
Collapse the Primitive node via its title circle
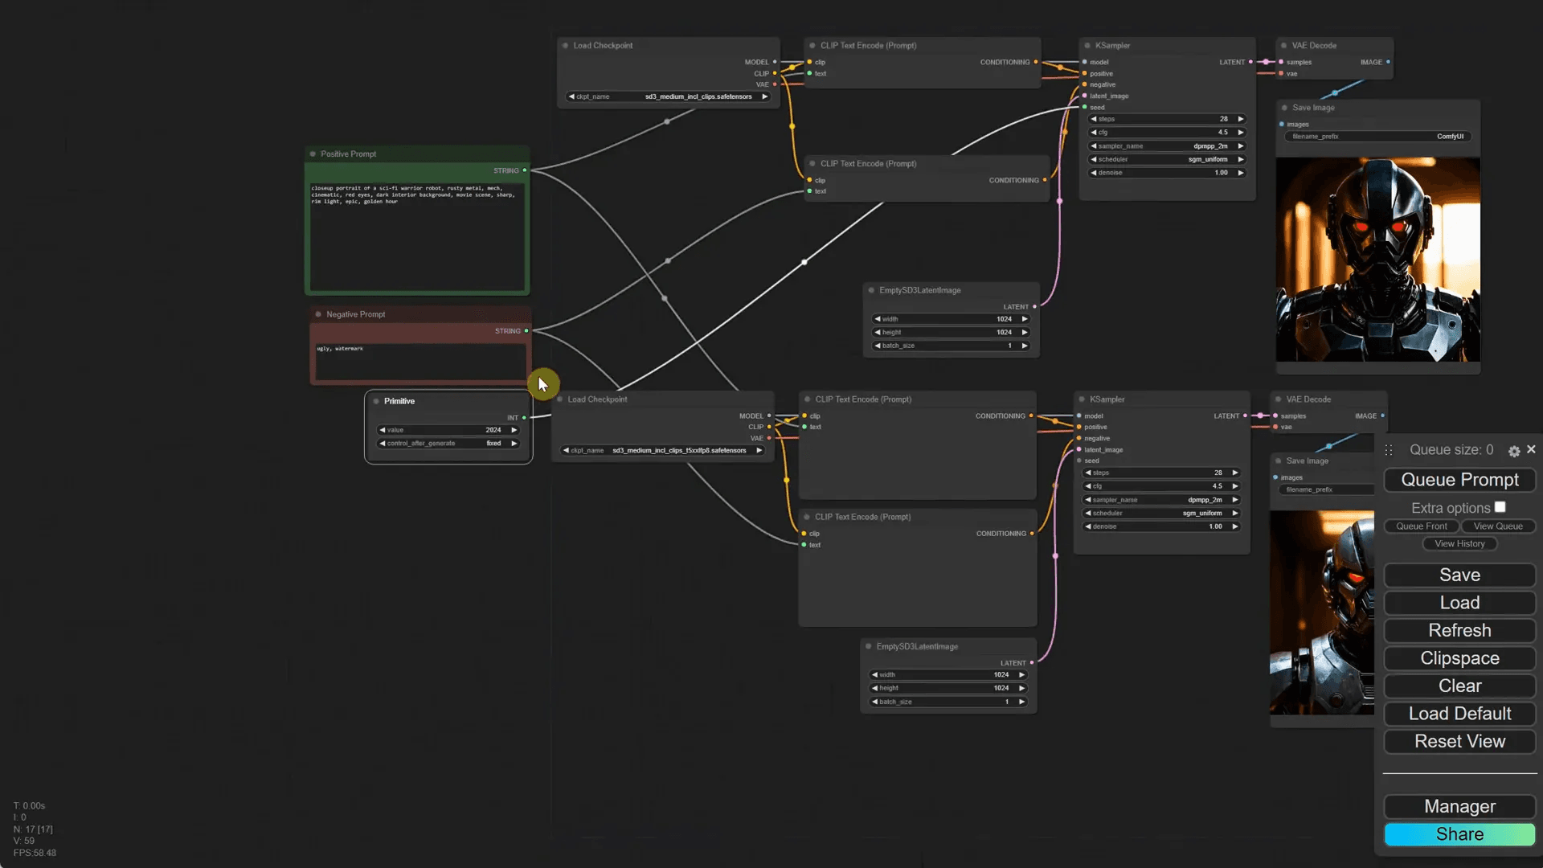(x=375, y=401)
